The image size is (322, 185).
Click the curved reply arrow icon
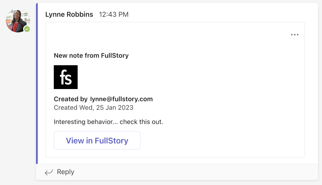pos(49,172)
